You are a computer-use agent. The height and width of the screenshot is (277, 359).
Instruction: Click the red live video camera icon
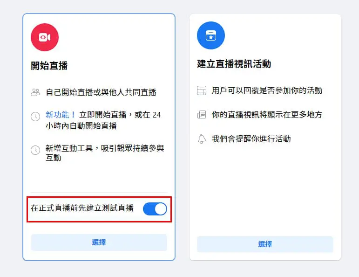pyautogui.click(x=45, y=37)
